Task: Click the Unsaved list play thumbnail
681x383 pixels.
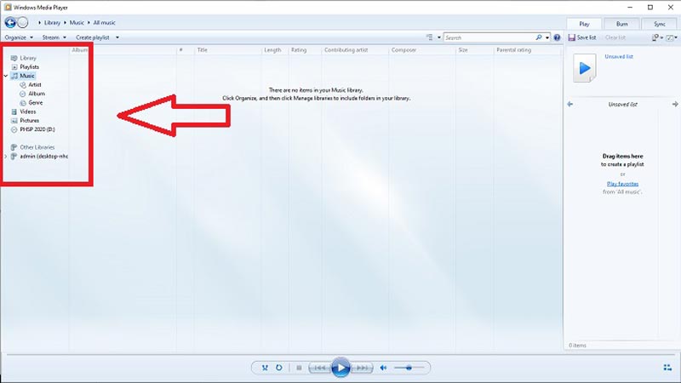Action: pyautogui.click(x=585, y=68)
